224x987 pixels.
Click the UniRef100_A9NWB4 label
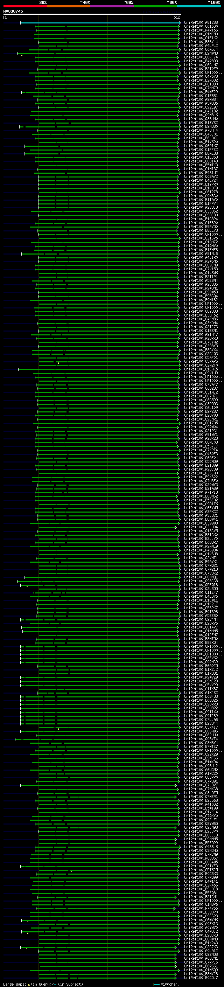point(201,100)
